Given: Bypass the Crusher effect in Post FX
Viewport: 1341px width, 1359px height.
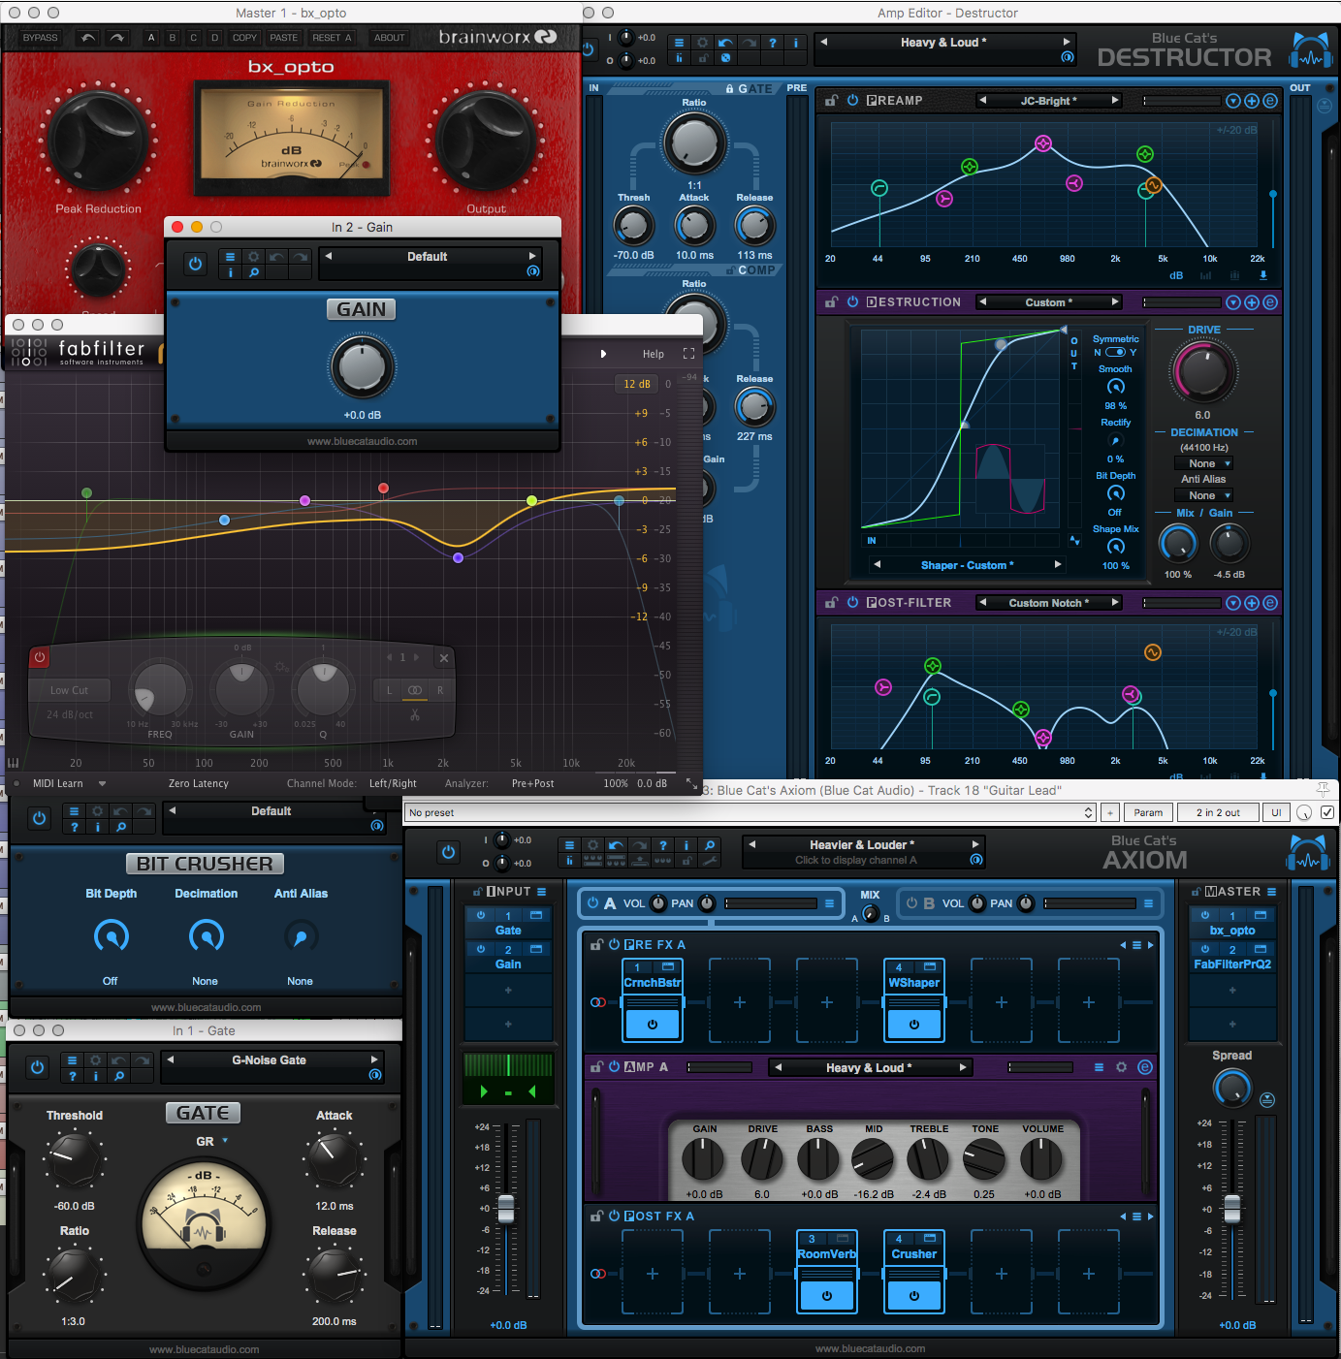Looking at the screenshot, I should 913,1295.
